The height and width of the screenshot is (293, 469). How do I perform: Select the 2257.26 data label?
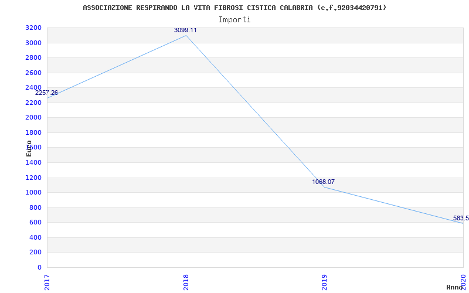coord(46,93)
